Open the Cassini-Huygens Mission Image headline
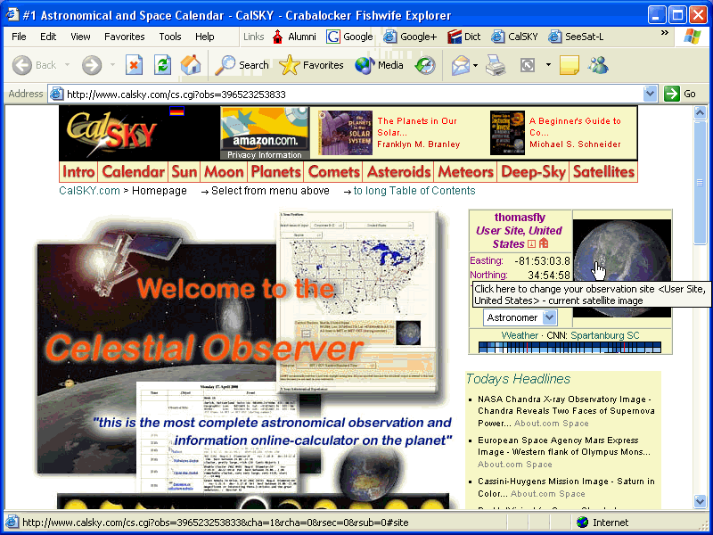713x535 pixels. click(x=566, y=487)
